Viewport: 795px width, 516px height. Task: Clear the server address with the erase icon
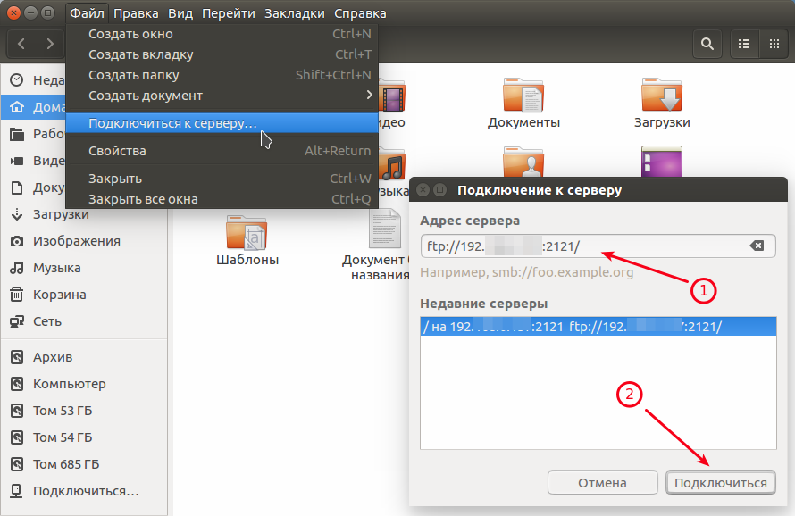click(757, 246)
